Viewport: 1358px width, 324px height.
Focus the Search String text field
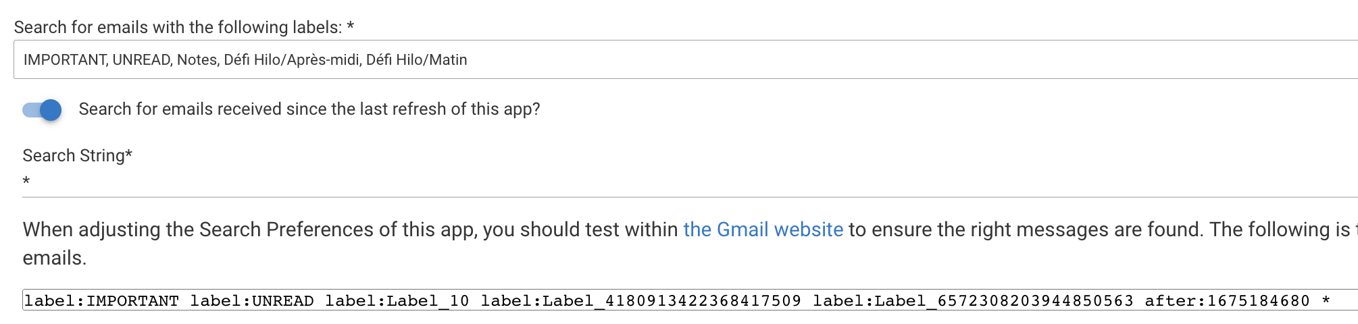[x=676, y=182]
